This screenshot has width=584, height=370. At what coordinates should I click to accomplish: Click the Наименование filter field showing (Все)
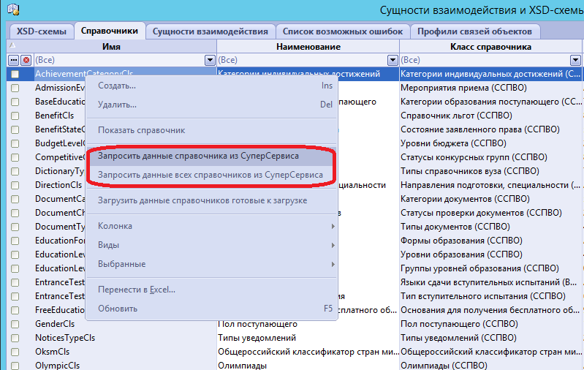[302, 60]
